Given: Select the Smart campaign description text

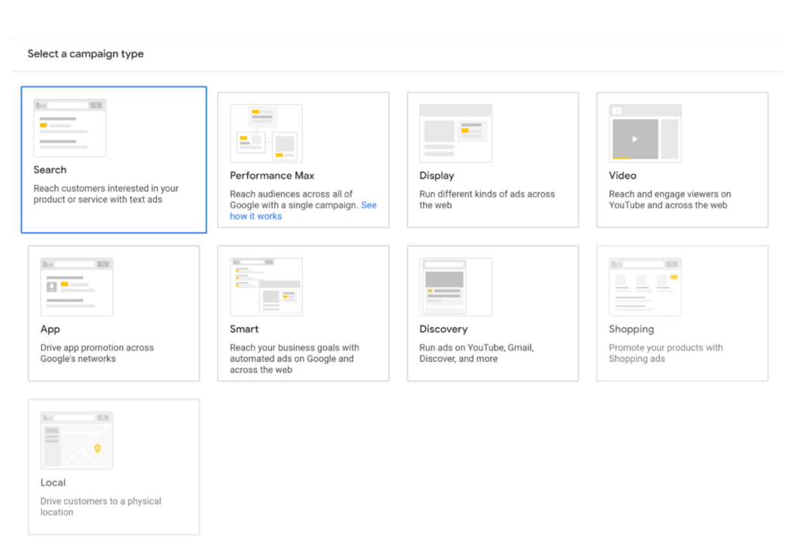Looking at the screenshot, I should (x=294, y=358).
